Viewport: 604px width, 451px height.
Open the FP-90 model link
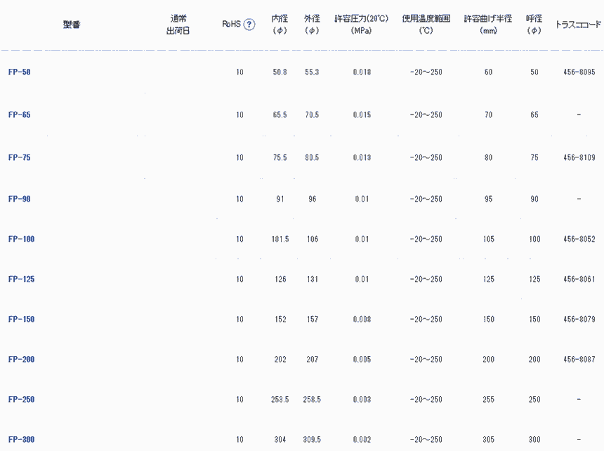click(19, 200)
